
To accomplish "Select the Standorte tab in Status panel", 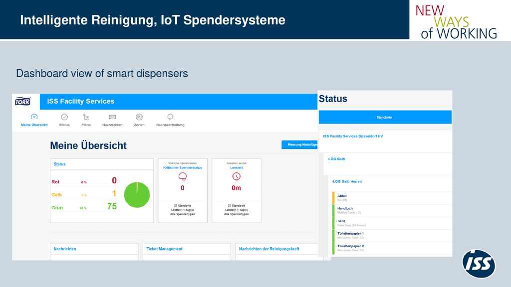I will tap(385, 117).
